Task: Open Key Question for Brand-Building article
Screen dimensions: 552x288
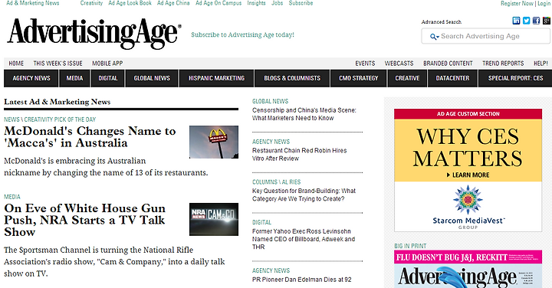Action: [304, 195]
